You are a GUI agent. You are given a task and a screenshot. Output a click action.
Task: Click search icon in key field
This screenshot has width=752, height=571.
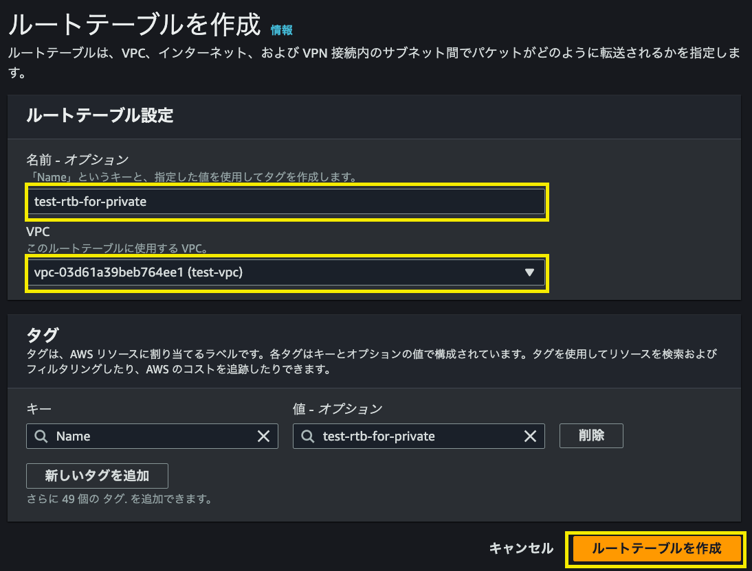(41, 436)
